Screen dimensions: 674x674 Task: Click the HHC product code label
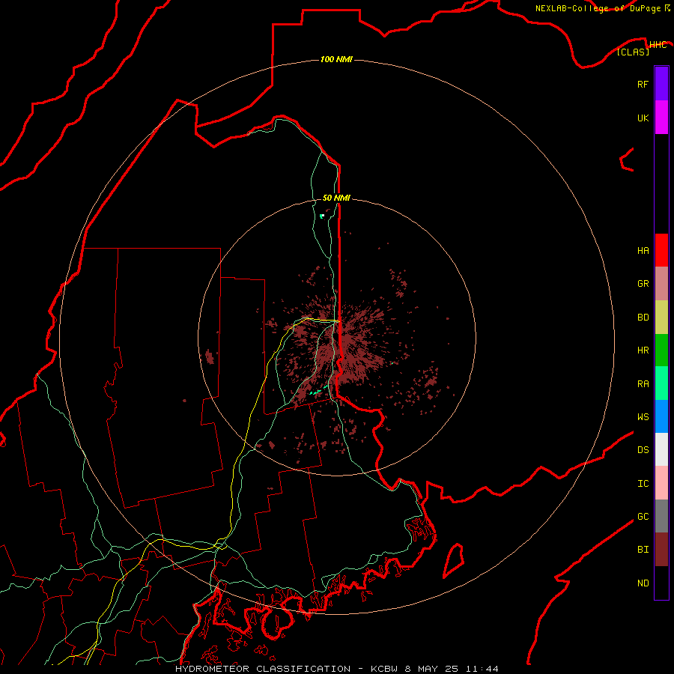point(658,45)
